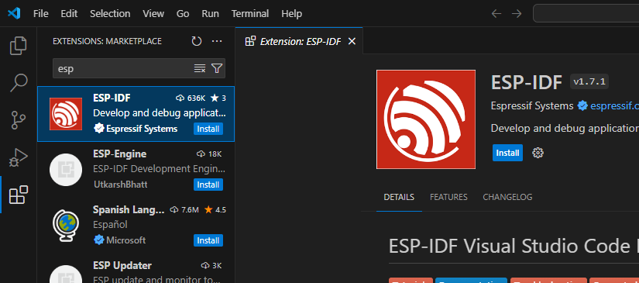Open the espressif publisher link

click(614, 106)
